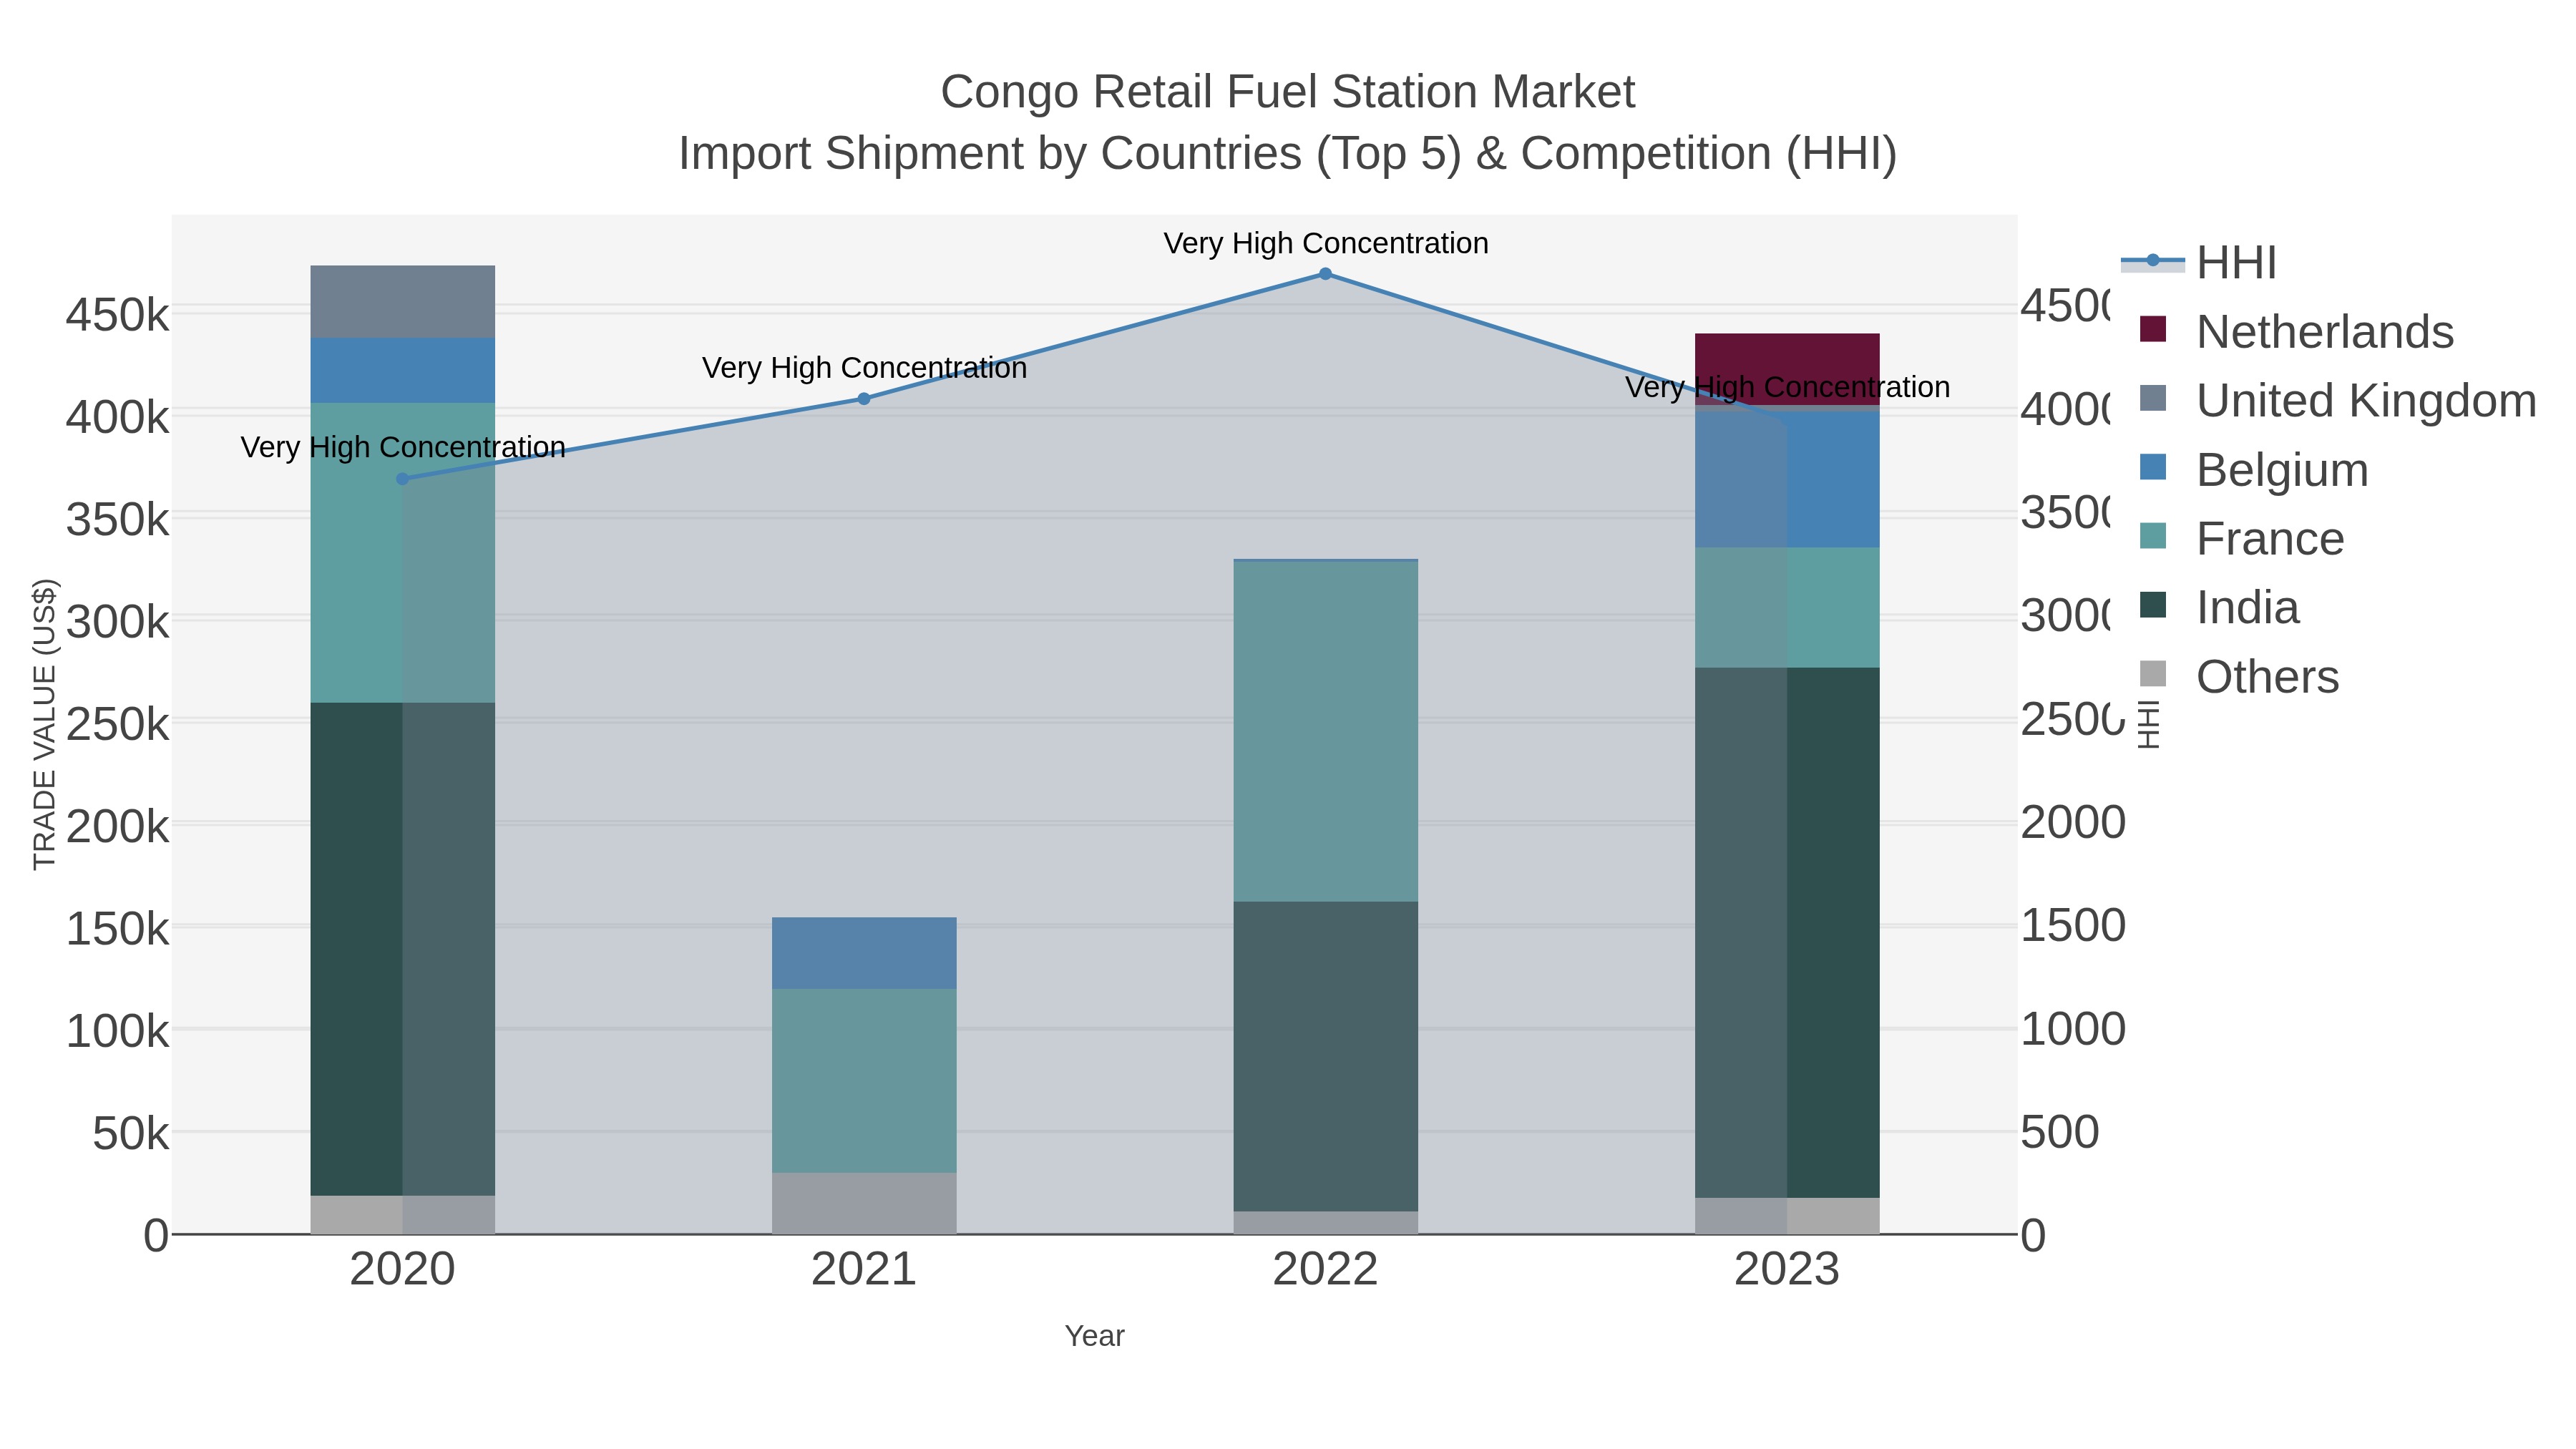Click the India dark green legend swatch
The image size is (2576, 1449).
2153,605
